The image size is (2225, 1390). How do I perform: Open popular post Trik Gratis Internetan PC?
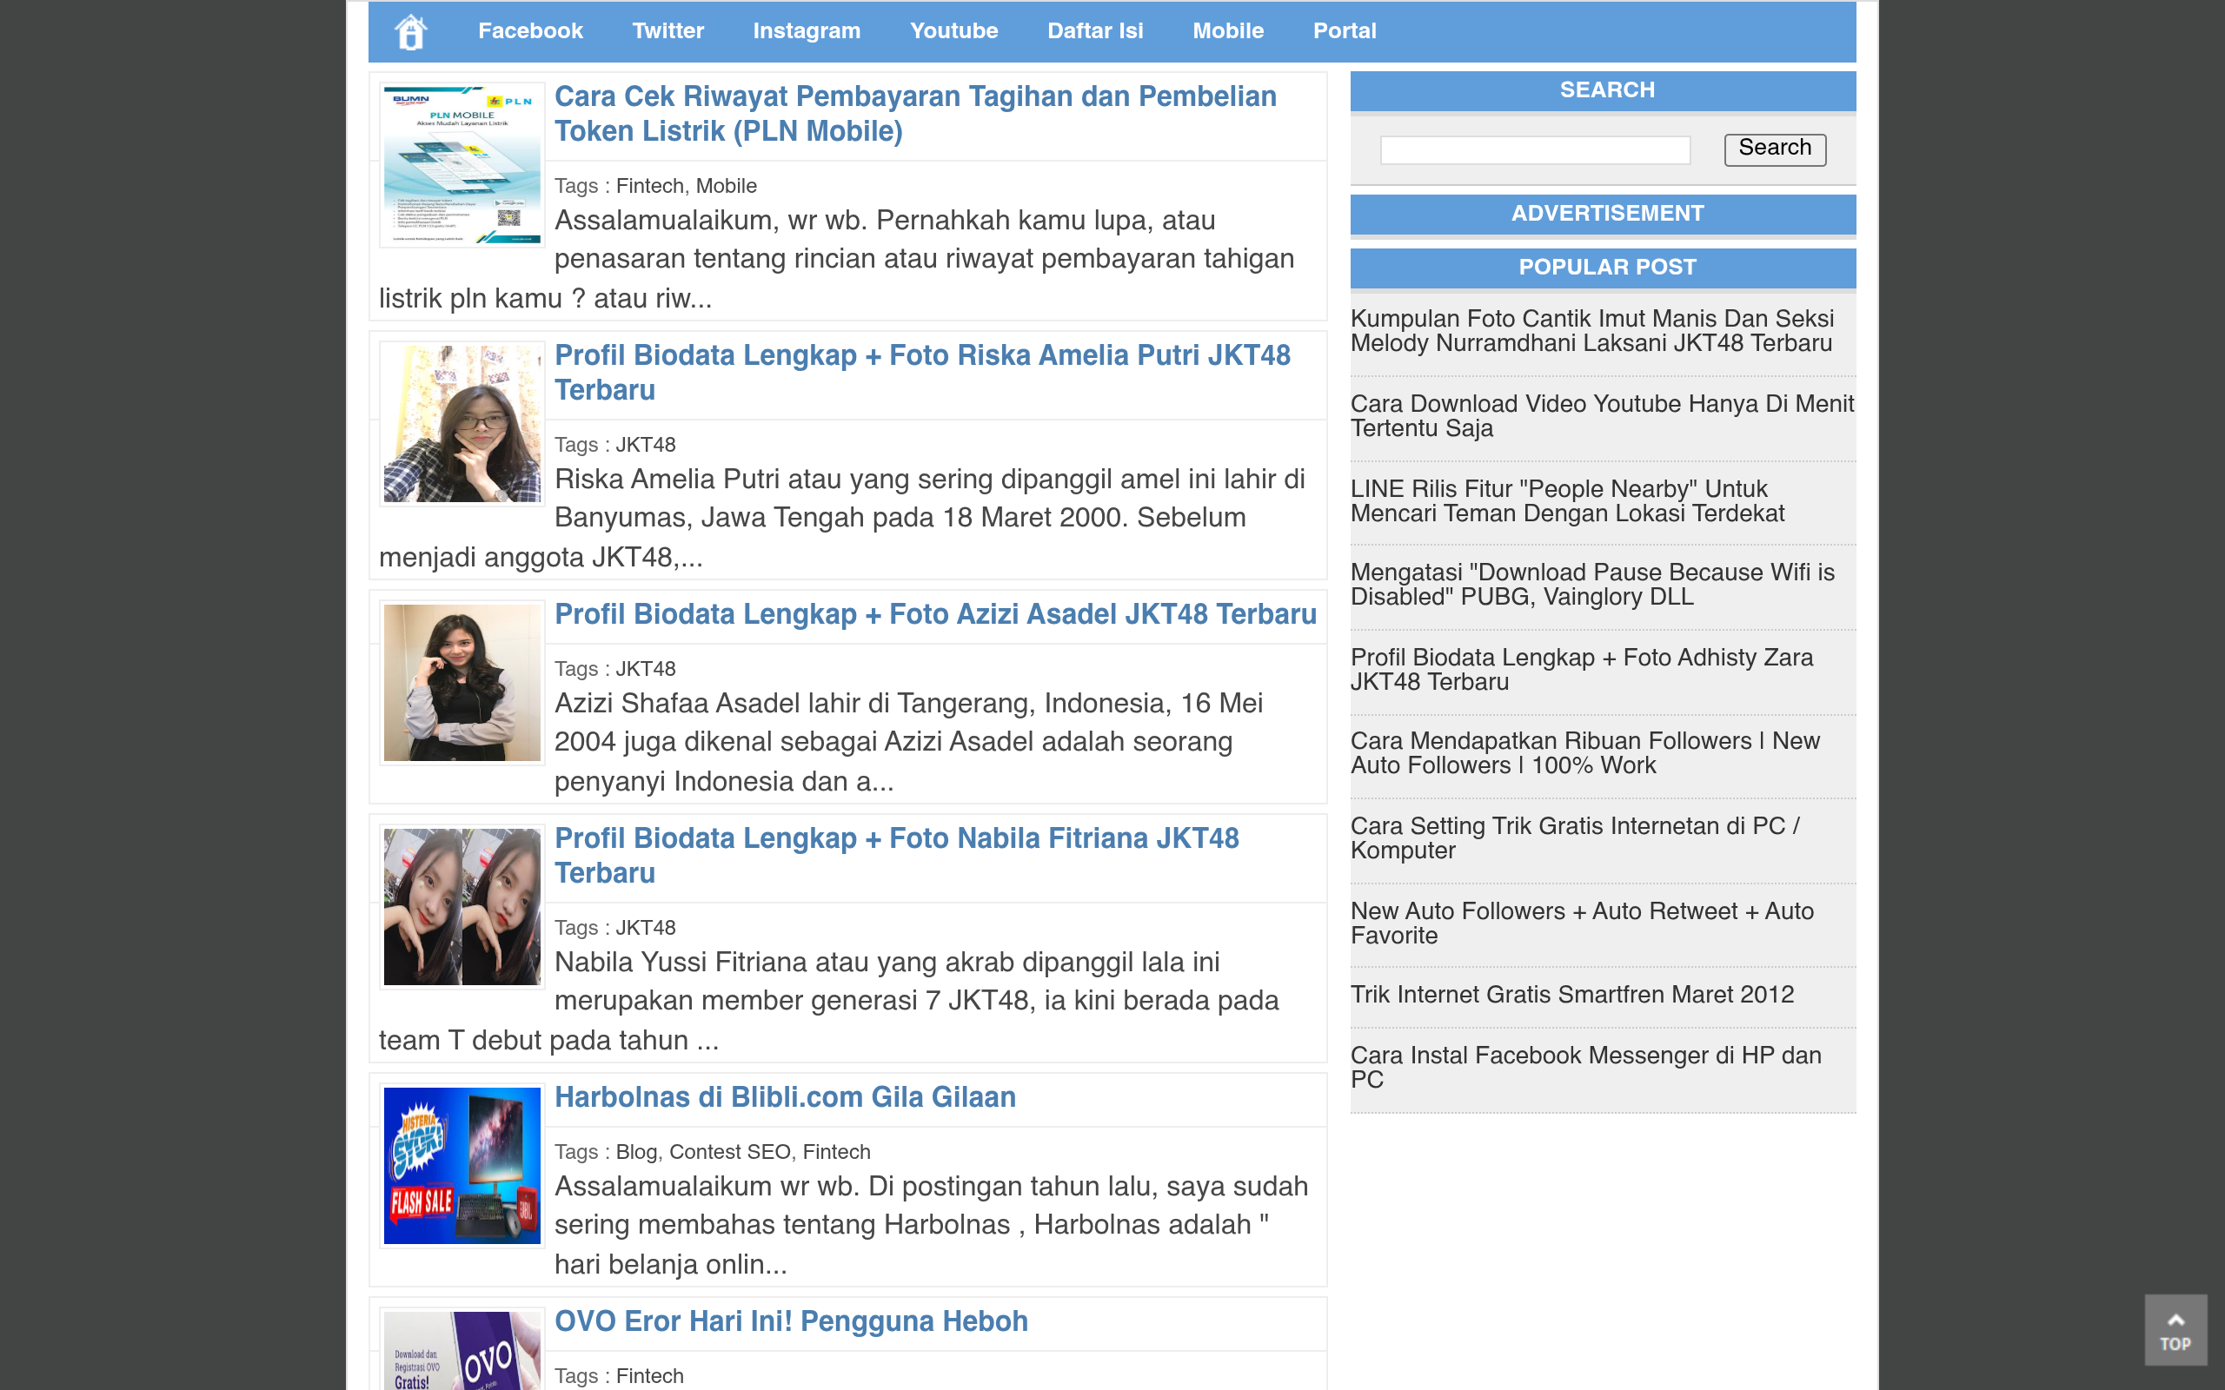[1575, 838]
